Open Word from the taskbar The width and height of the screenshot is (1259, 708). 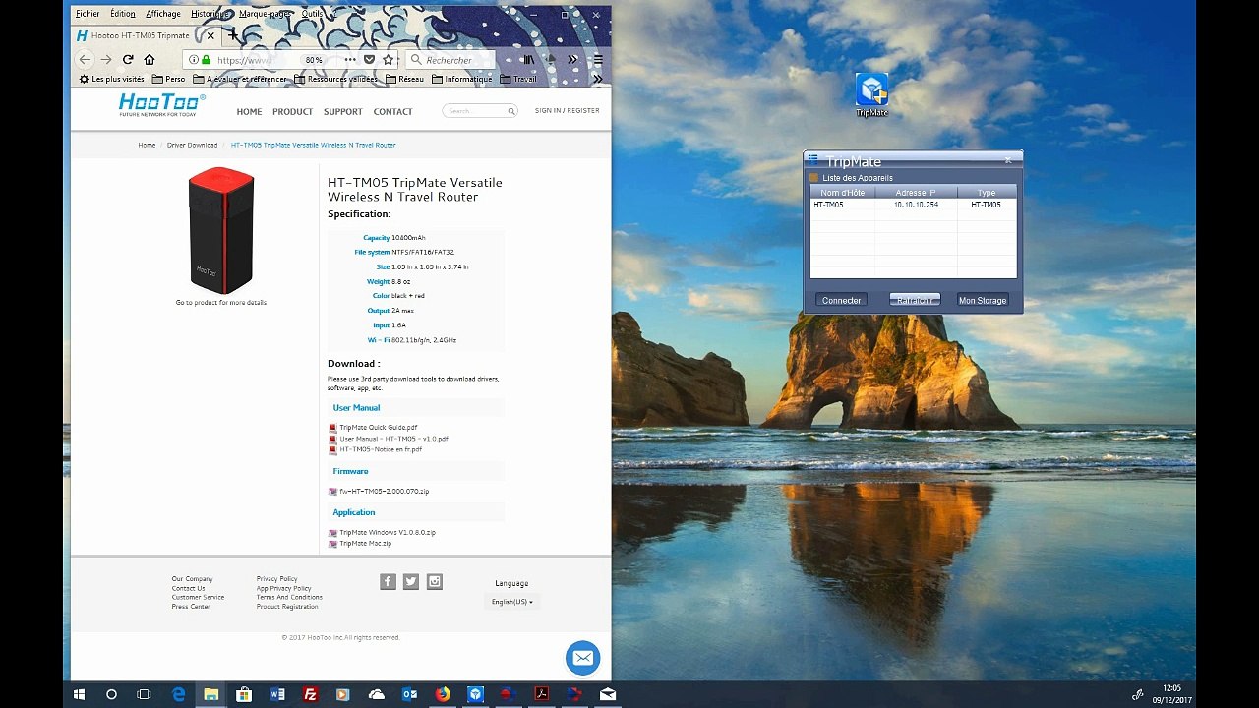tap(277, 694)
